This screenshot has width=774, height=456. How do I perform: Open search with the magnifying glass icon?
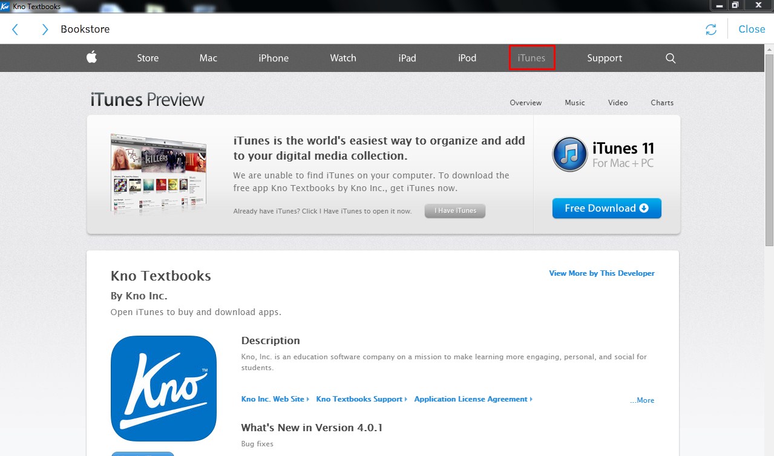coord(671,58)
